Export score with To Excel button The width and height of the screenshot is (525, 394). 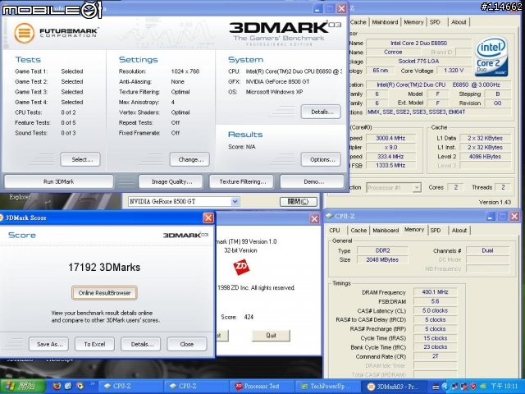pyautogui.click(x=95, y=344)
